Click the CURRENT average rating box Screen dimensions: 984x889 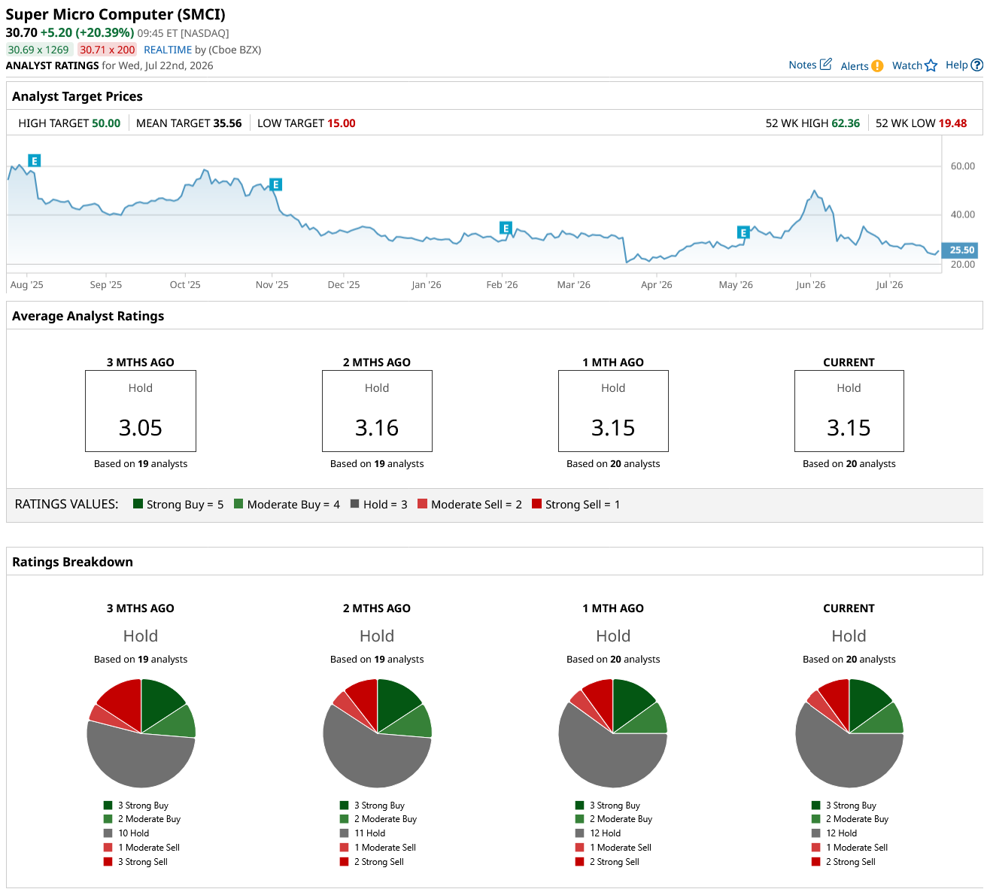click(849, 411)
